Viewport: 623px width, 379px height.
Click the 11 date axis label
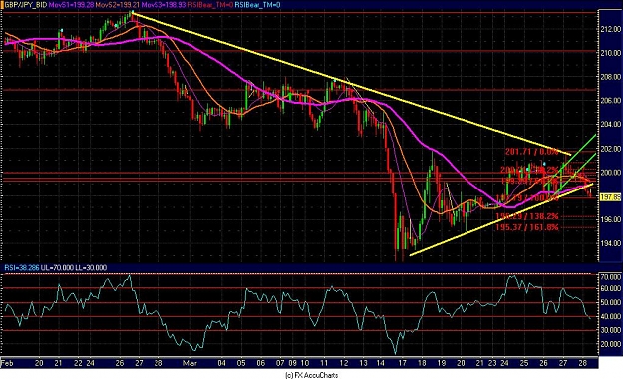[x=324, y=363]
